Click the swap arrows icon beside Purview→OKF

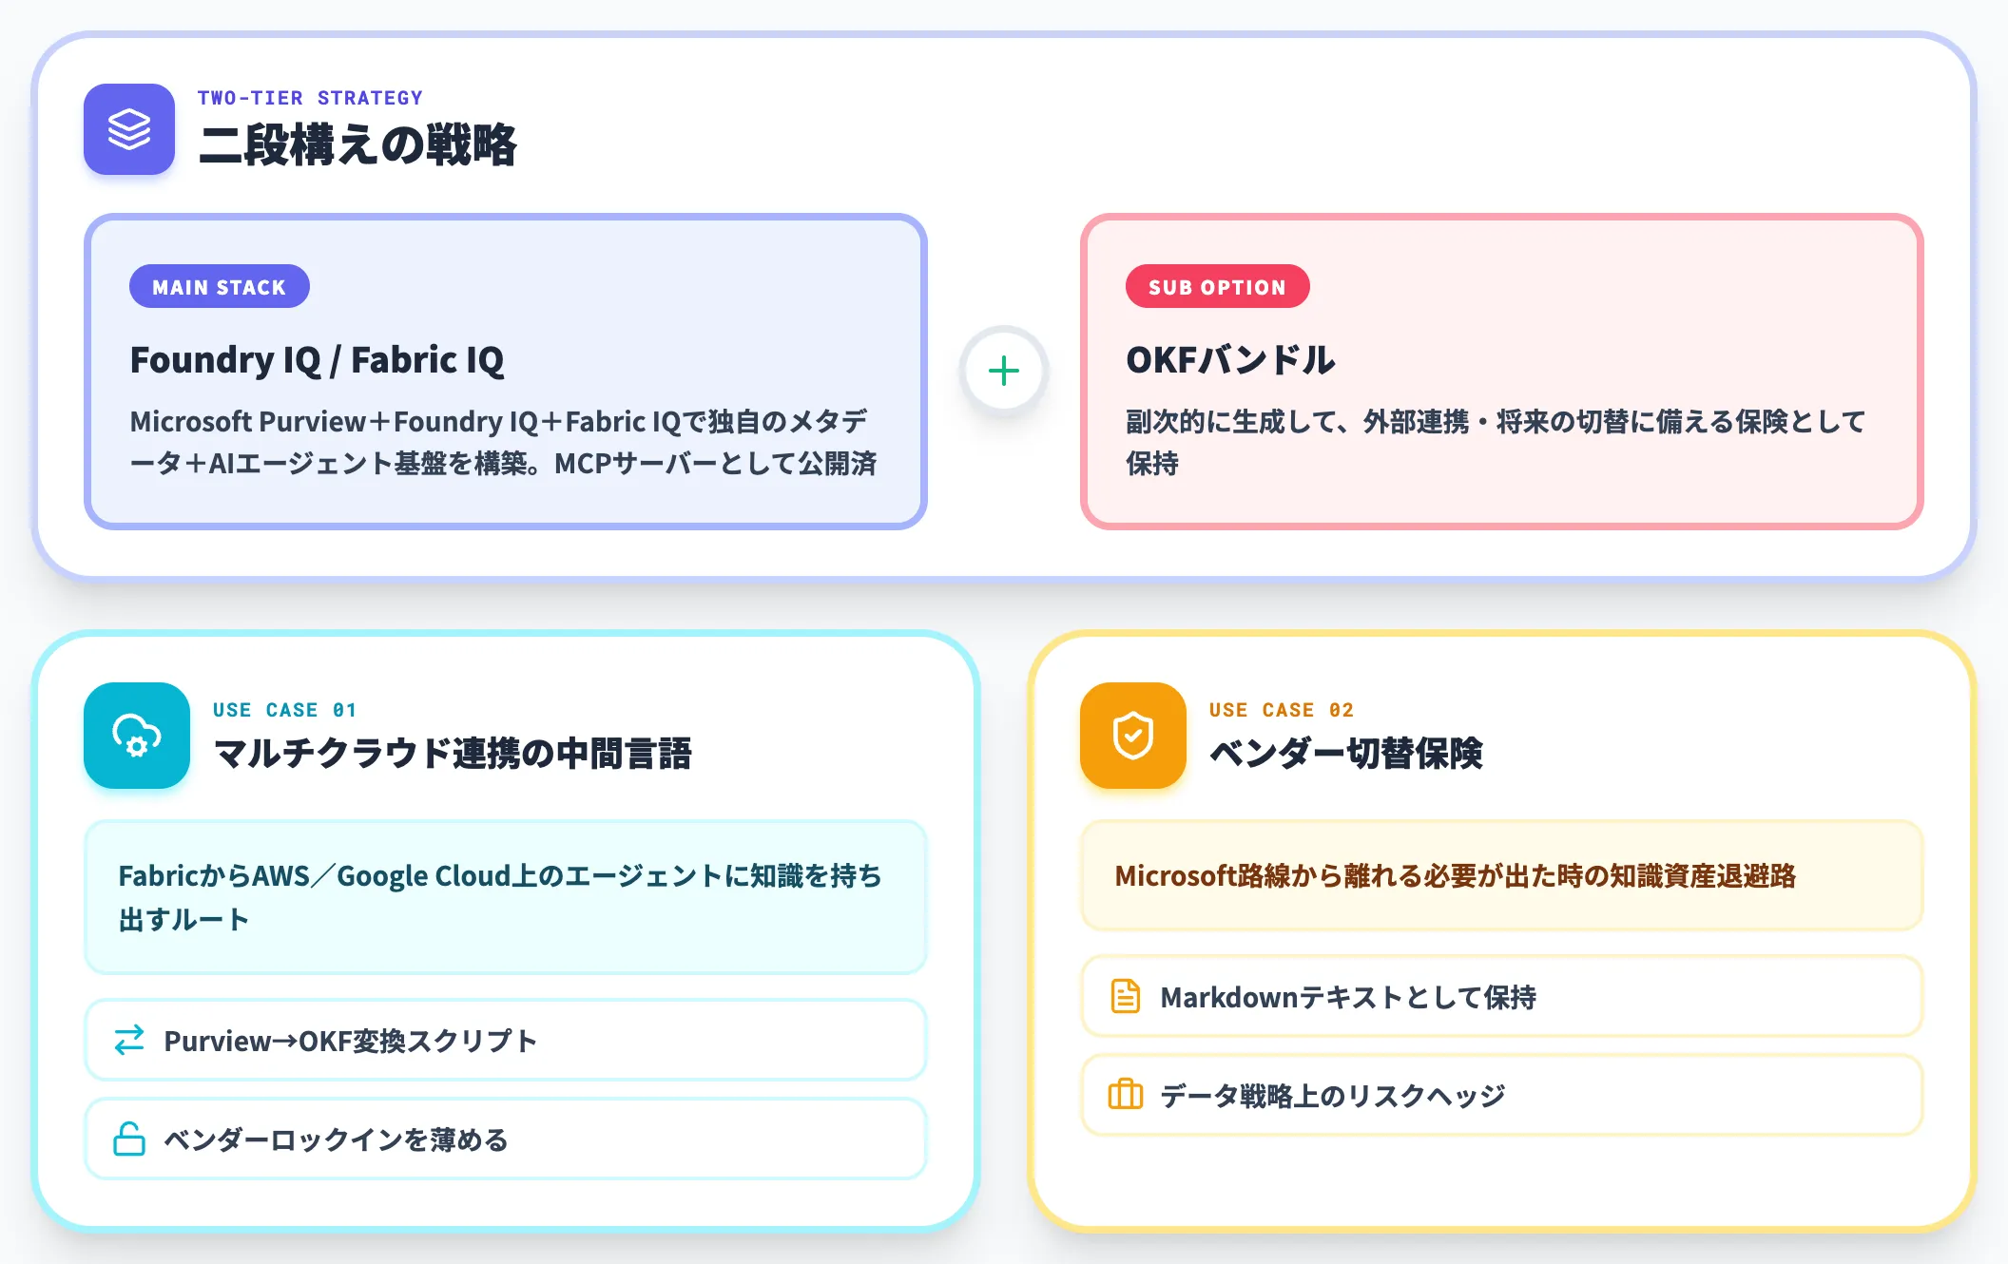click(129, 1040)
